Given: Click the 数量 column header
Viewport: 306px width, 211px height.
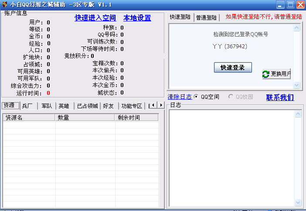Looking at the screenshot, I should (85, 117).
